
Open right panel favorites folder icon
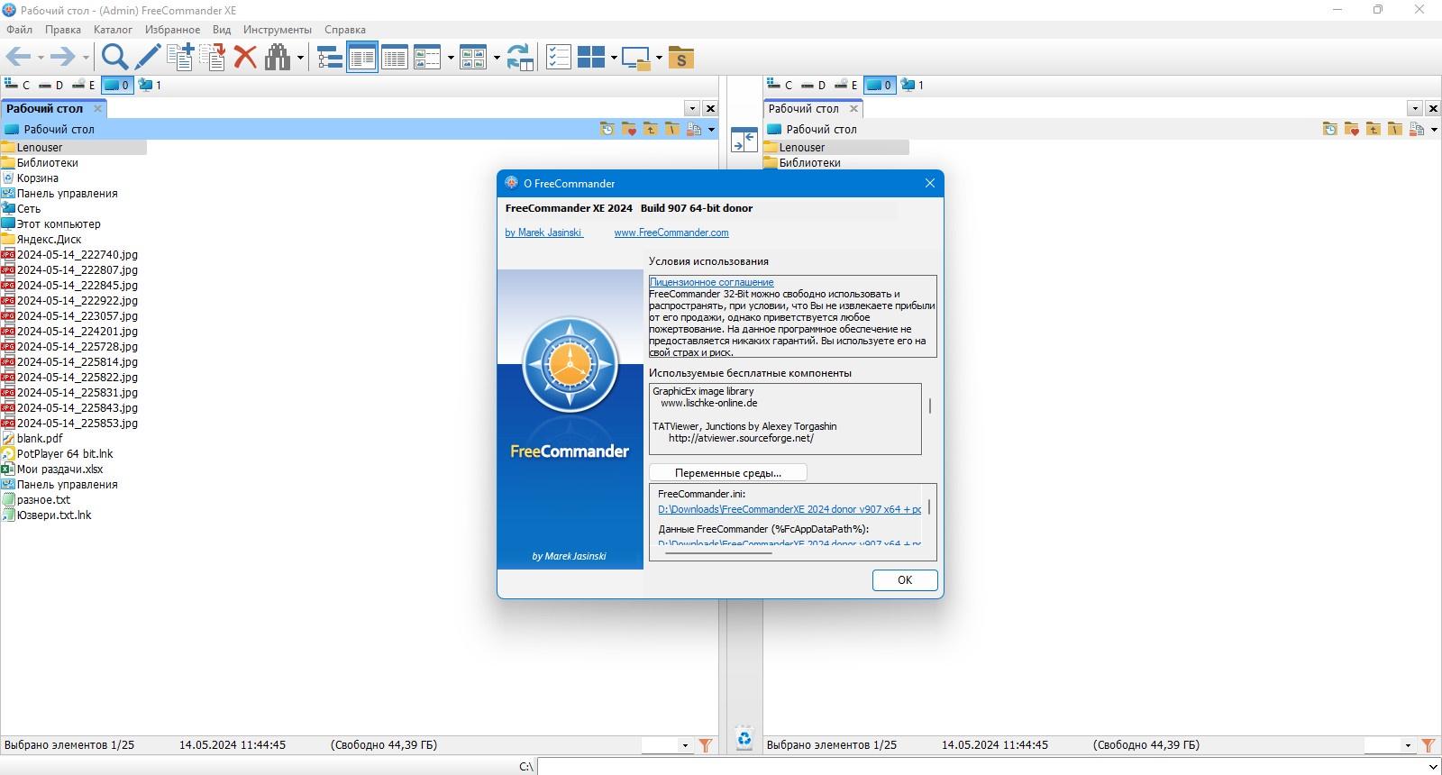click(1352, 129)
